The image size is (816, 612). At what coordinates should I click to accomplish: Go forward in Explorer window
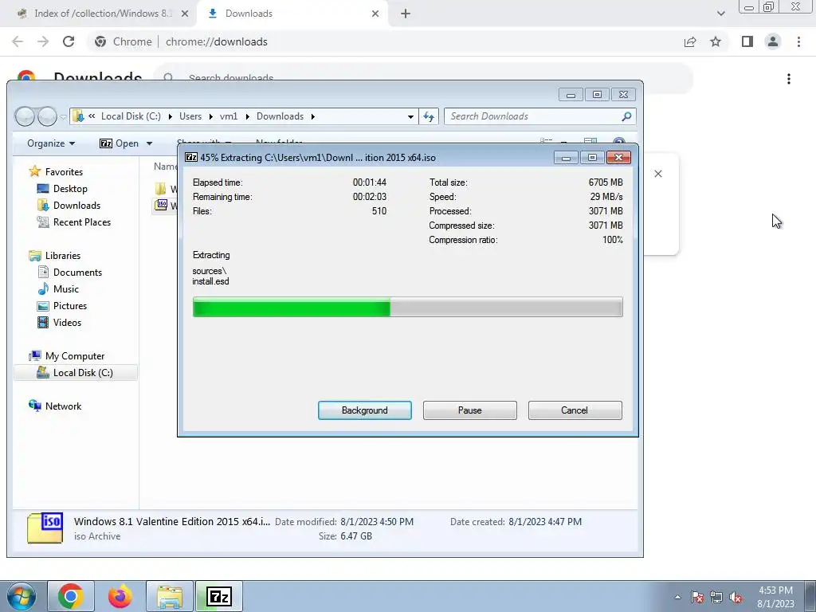(x=47, y=116)
